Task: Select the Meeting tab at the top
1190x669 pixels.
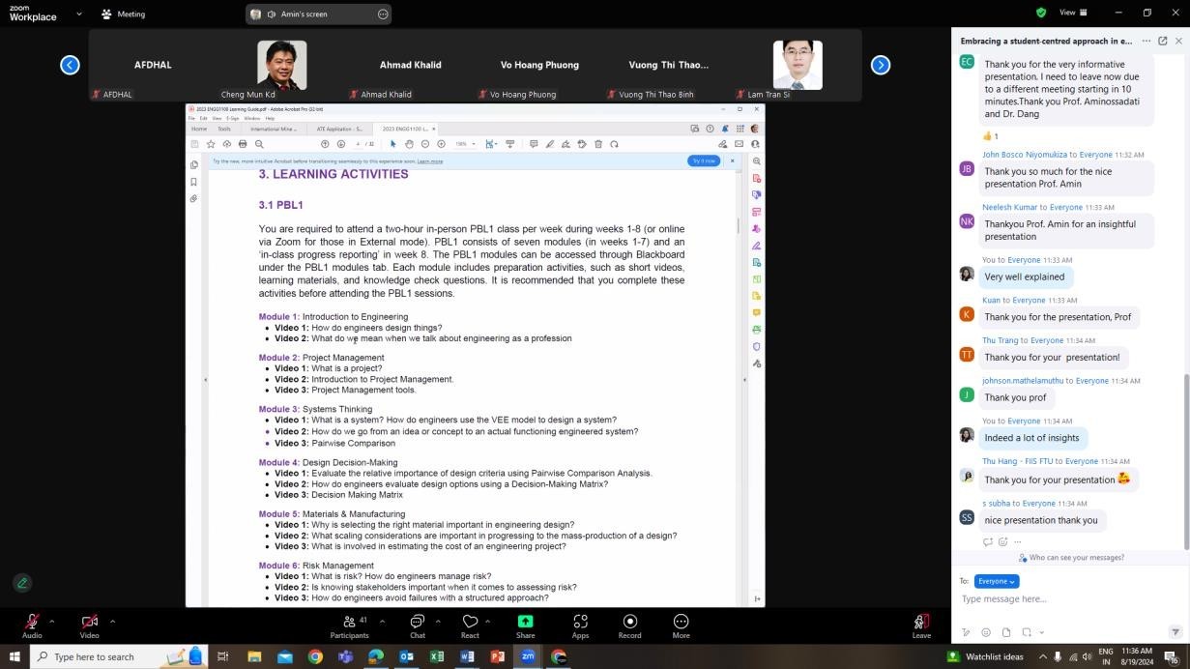Action: coord(123,15)
